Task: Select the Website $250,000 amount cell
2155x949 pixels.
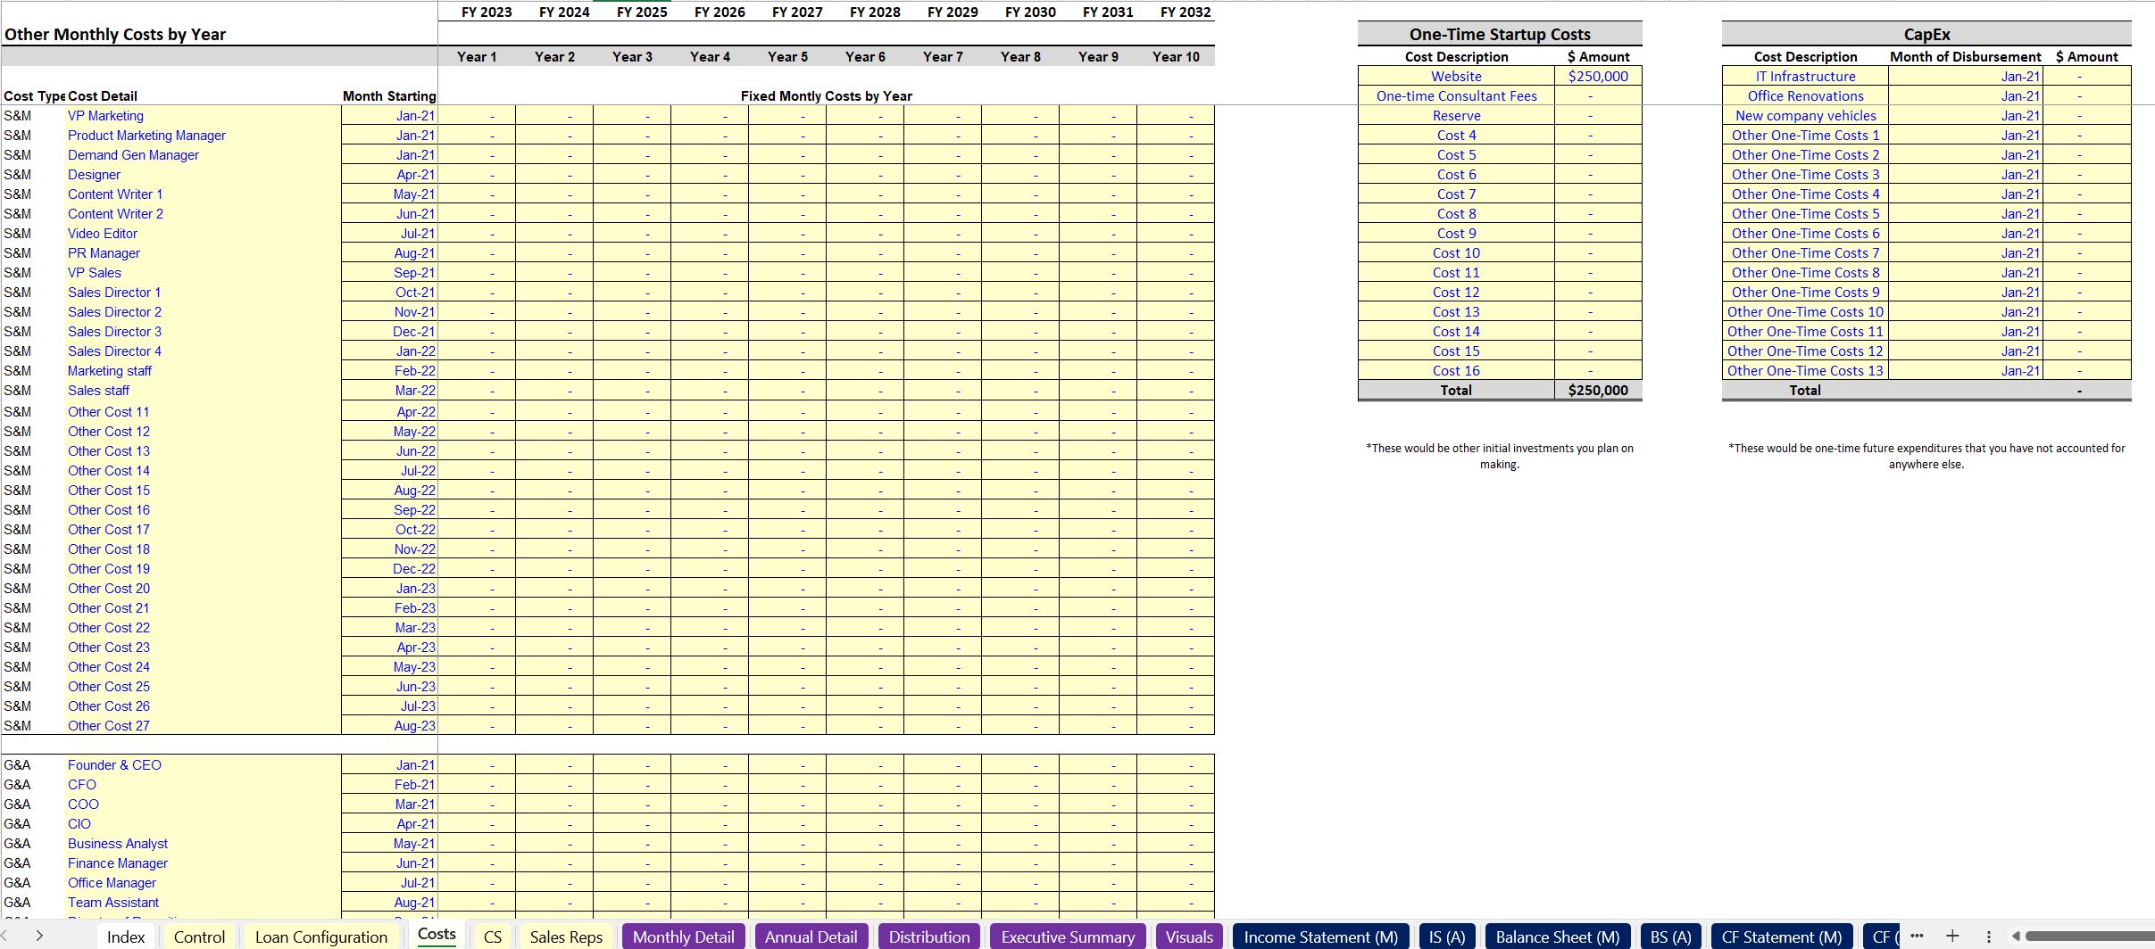Action: tap(1597, 77)
